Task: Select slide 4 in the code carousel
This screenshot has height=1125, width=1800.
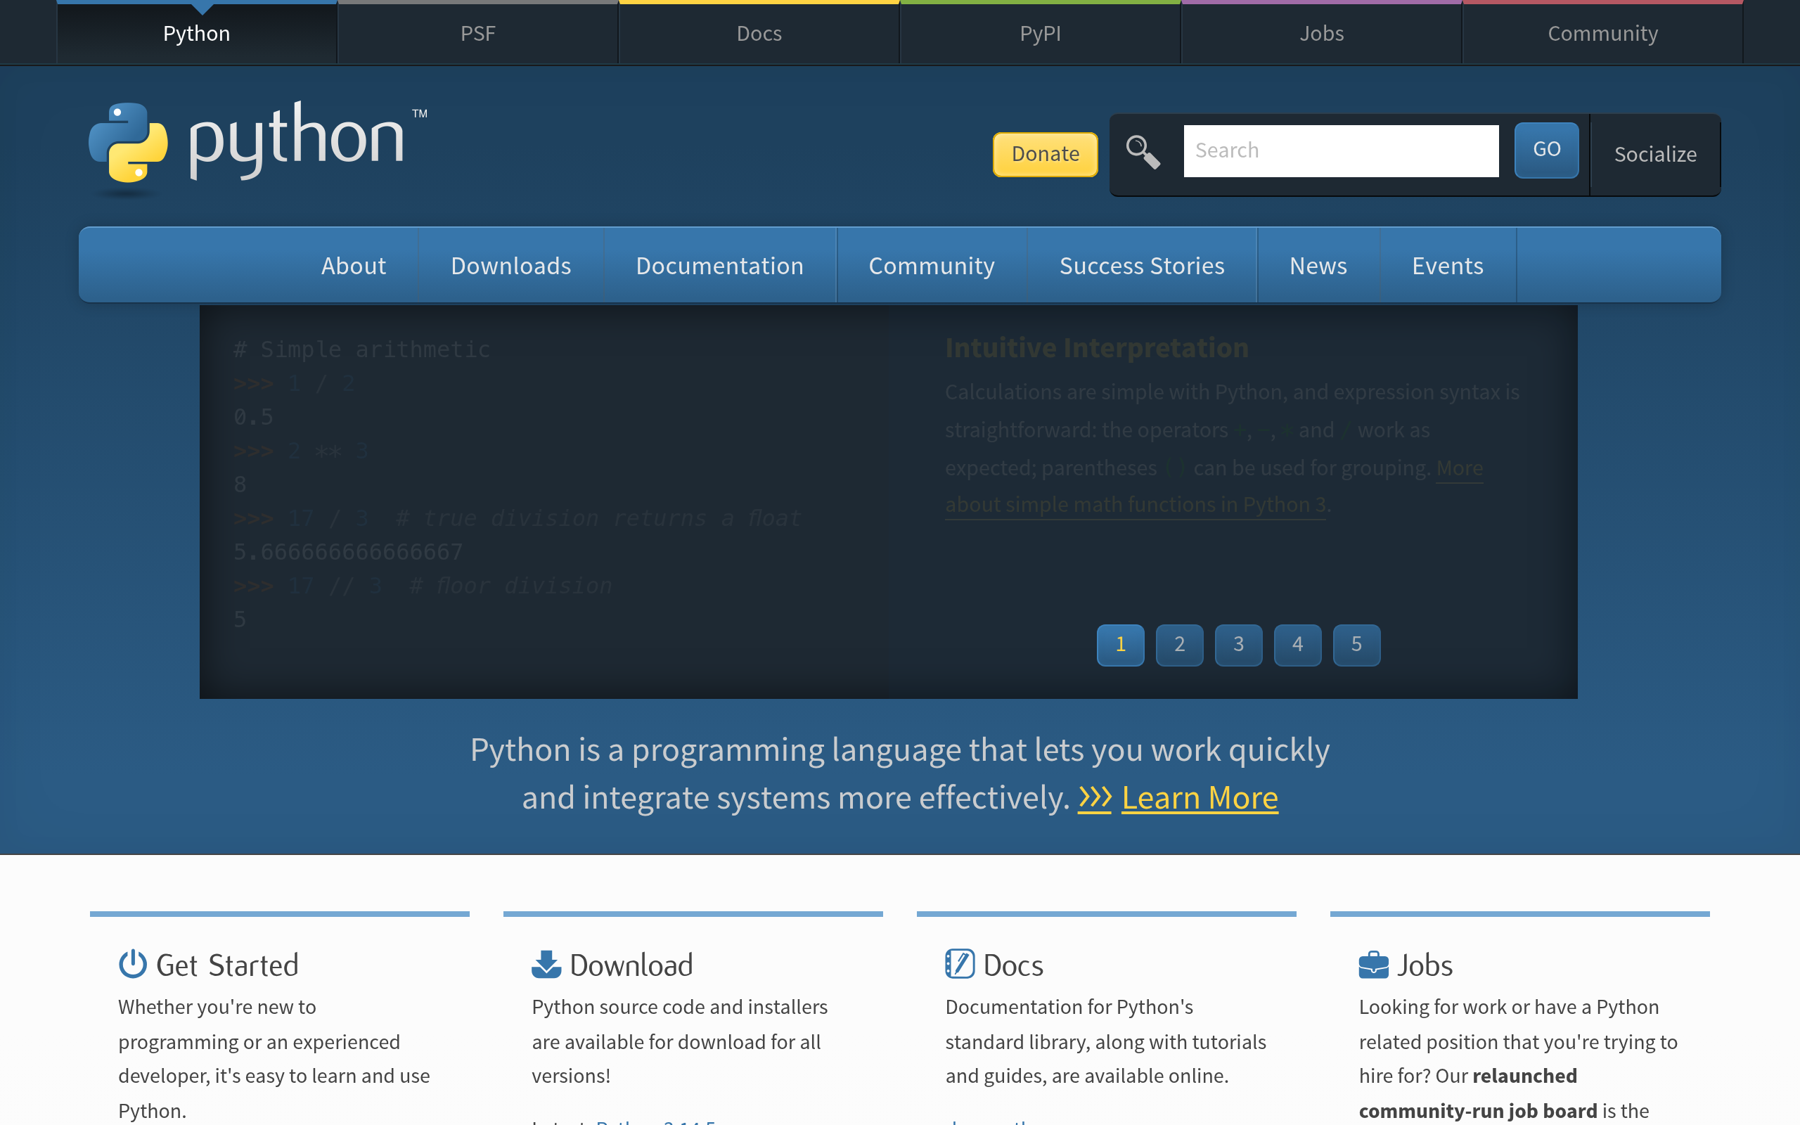Action: (1297, 644)
